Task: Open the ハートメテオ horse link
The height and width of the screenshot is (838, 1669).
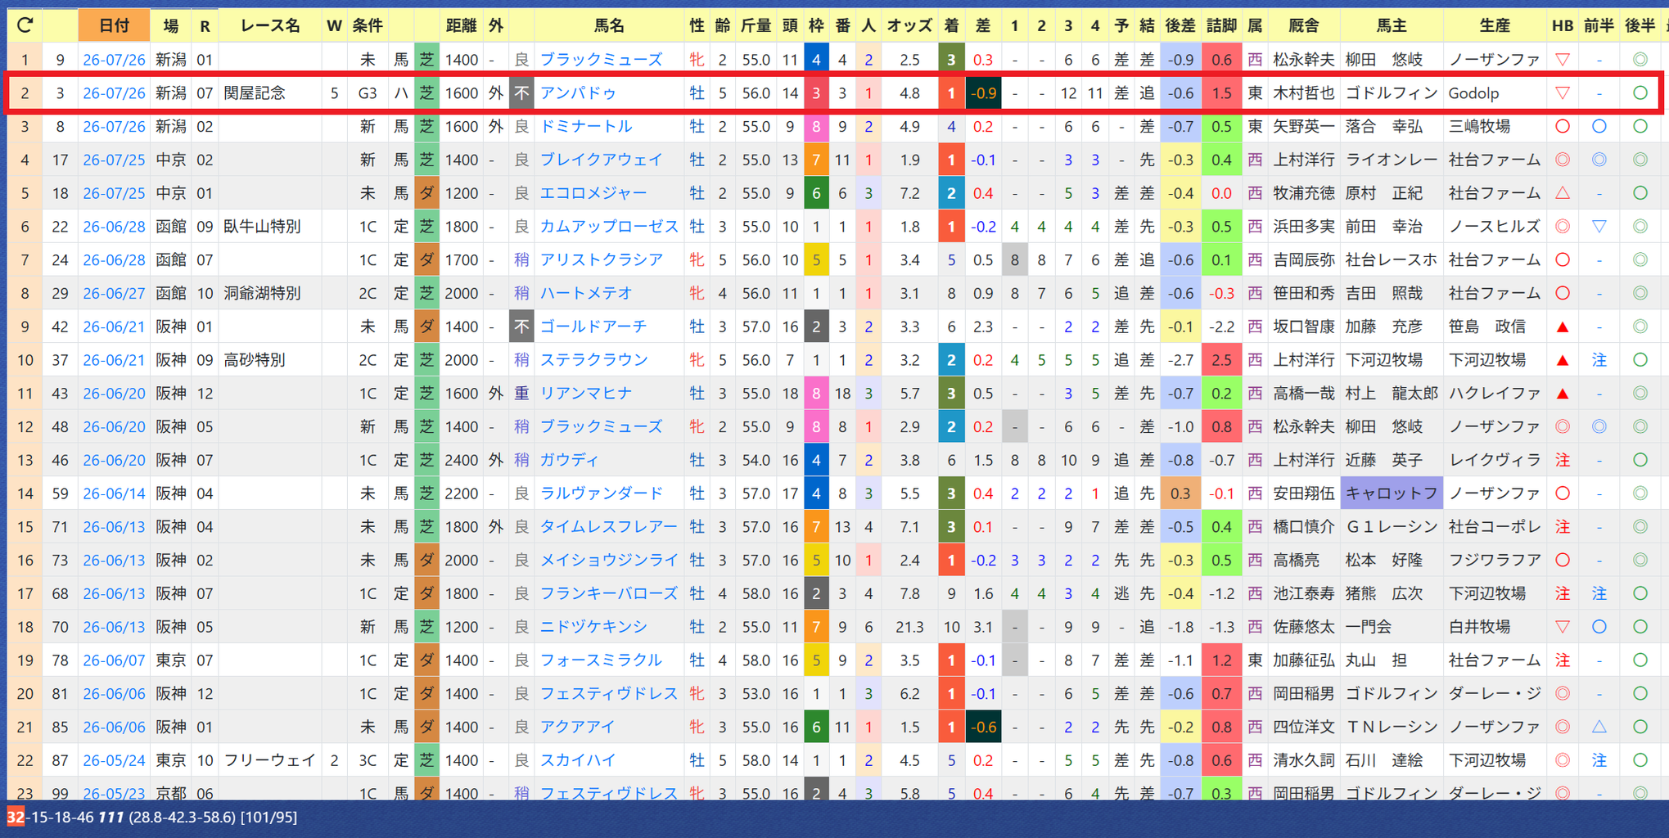Action: pos(586,293)
